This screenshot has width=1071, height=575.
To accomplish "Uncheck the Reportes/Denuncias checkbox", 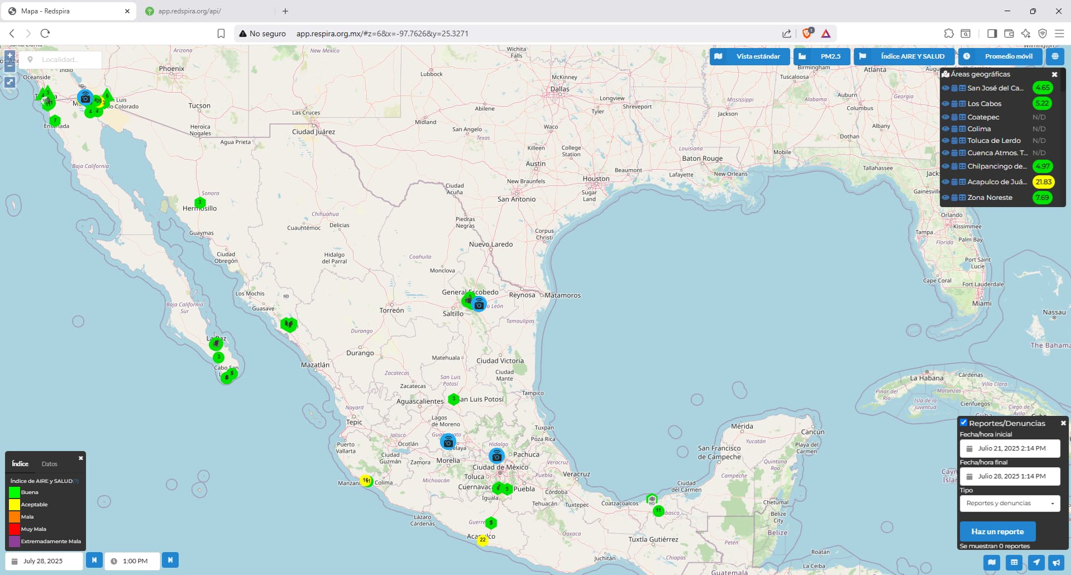I will pyautogui.click(x=963, y=423).
